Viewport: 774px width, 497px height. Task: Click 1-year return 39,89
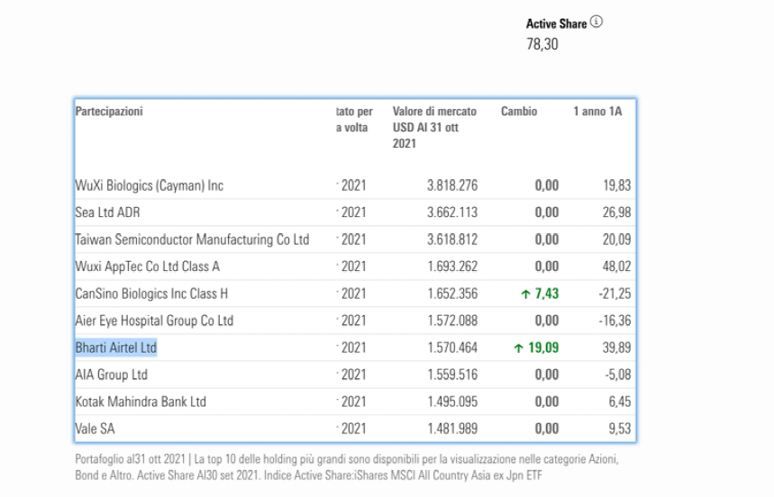[x=616, y=348]
